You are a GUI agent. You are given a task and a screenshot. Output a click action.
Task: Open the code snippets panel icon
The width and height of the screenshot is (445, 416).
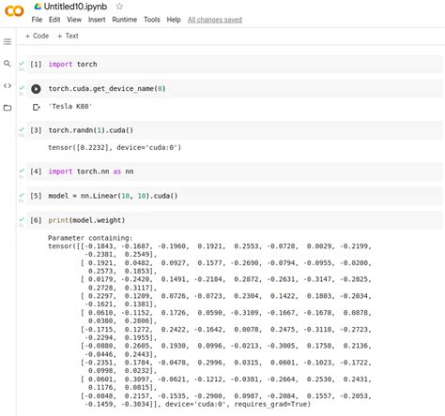[x=8, y=85]
